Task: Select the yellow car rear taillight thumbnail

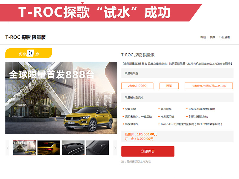Action: point(49,148)
